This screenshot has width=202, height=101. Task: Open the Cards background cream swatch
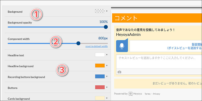click(100, 98)
